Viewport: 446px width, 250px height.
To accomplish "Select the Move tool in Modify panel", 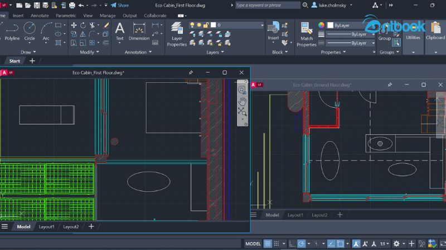I will click(74, 25).
